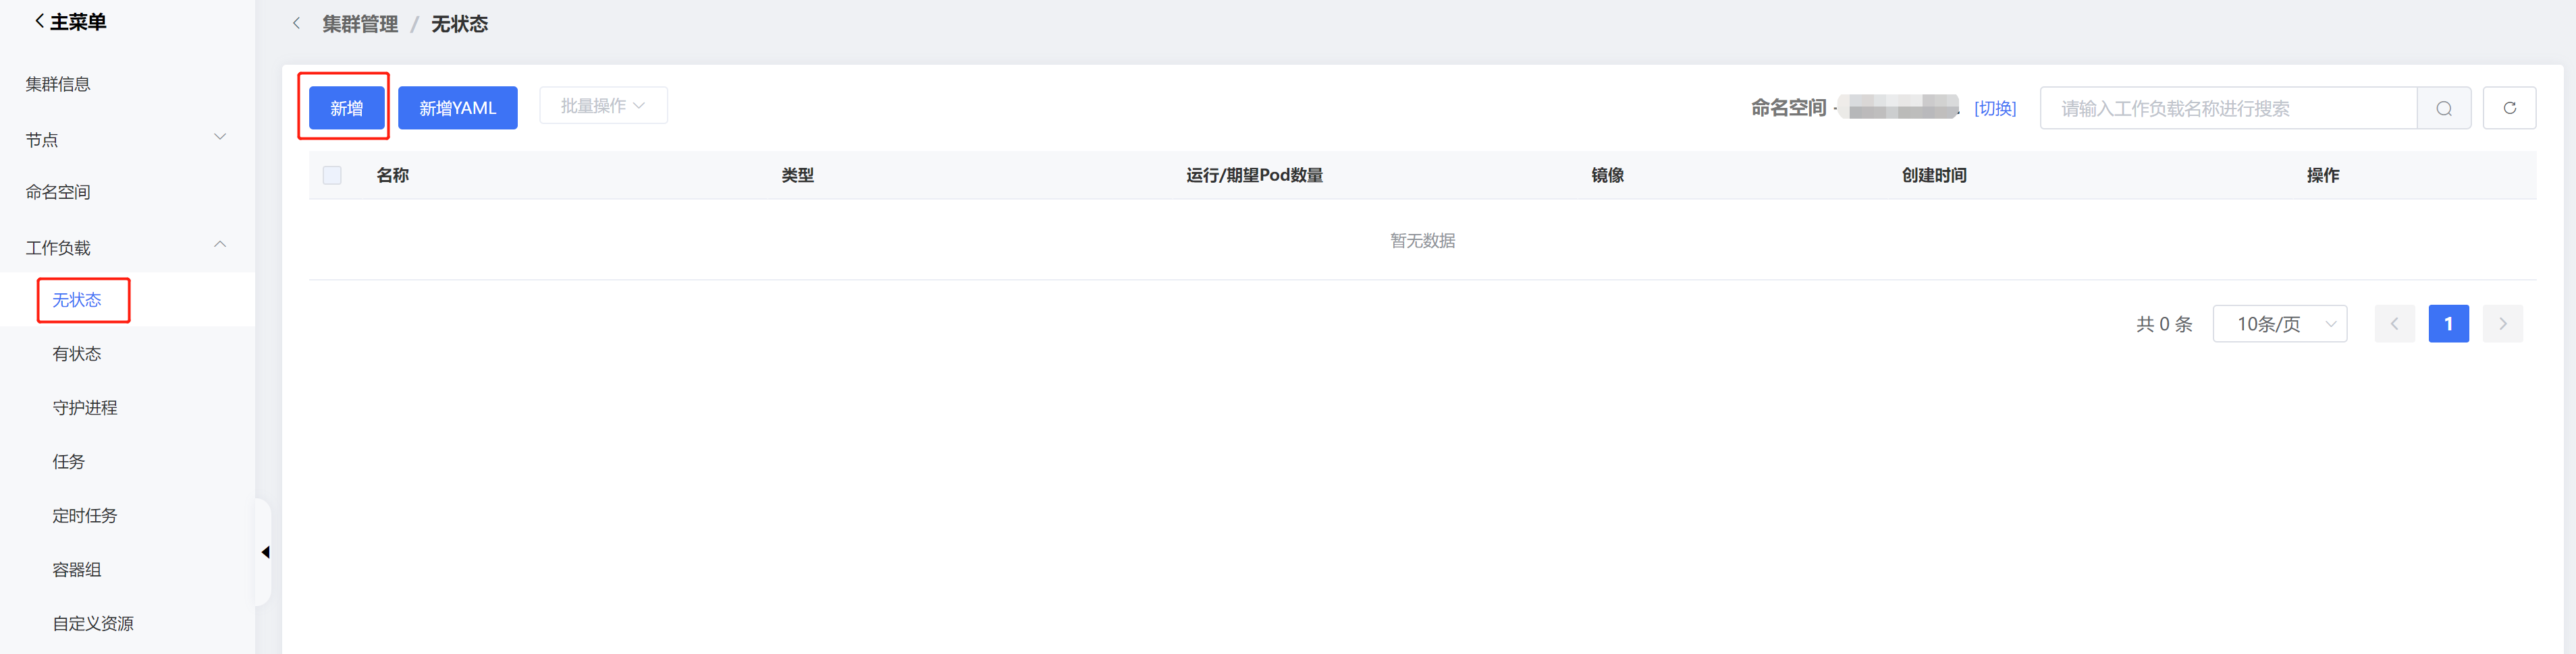Screen dimensions: 2576x654
Task: Click the 暂无数据 empty-table text
Action: (1422, 241)
